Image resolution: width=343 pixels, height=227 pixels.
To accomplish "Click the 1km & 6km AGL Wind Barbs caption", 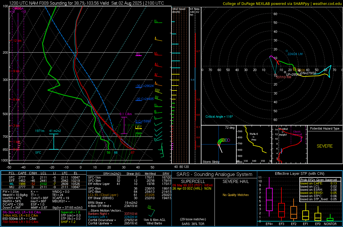I will pos(154,221).
